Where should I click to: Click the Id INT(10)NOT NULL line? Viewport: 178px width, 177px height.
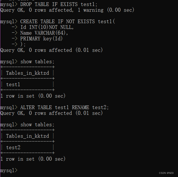tap(47, 27)
